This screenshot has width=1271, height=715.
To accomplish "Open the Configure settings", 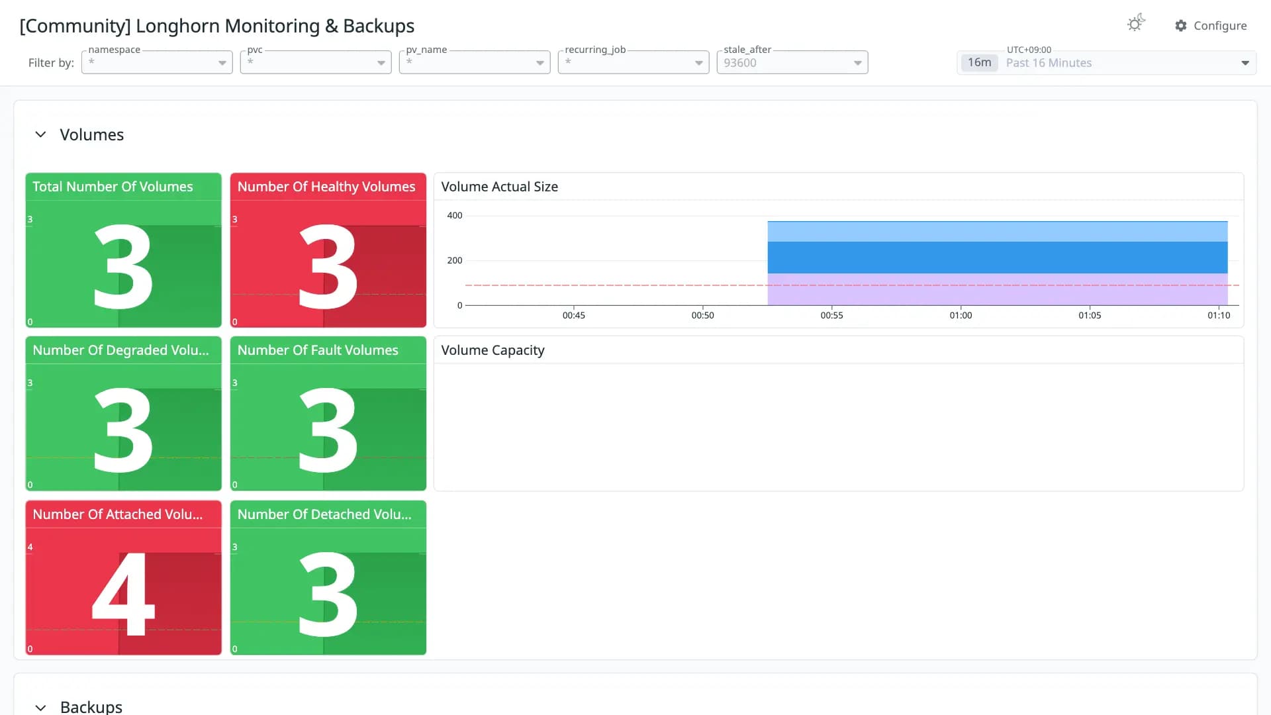I will coord(1211,26).
